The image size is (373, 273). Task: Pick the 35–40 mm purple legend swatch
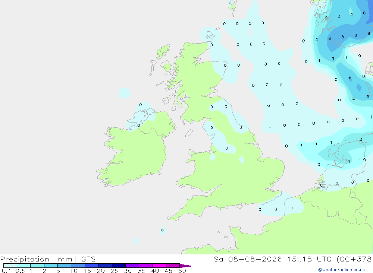pos(146,266)
